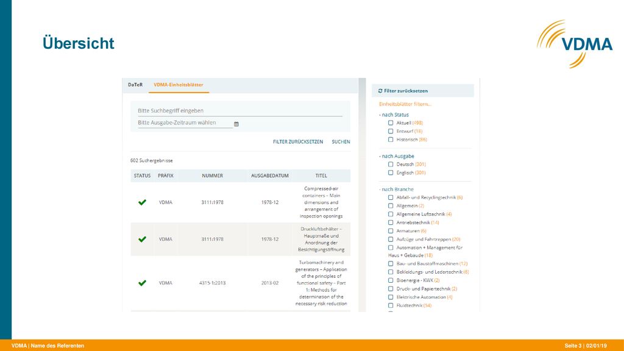Click 1978-12 in the Compressed-air containers row
This screenshot has width=624, height=351.
point(270,202)
